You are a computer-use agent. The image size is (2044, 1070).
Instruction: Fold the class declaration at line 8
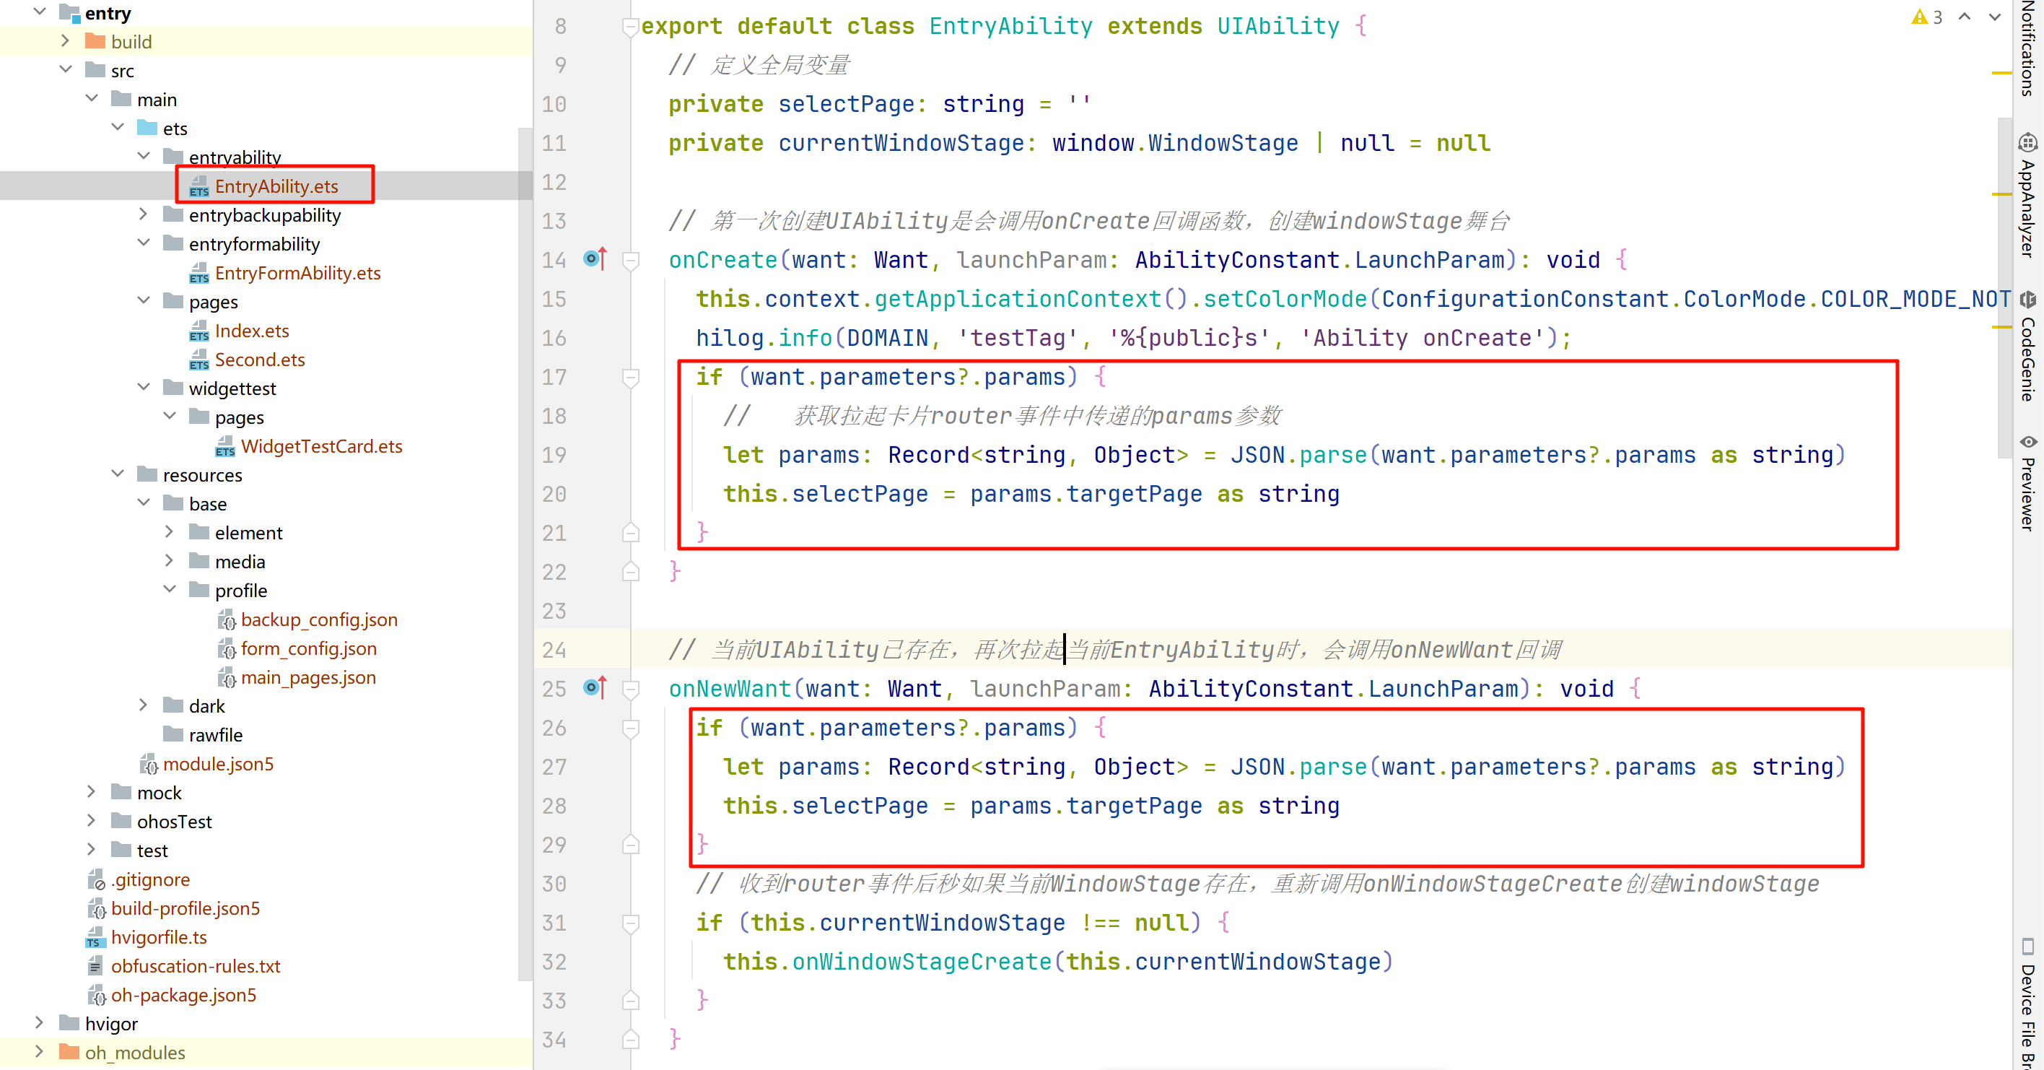tap(630, 27)
